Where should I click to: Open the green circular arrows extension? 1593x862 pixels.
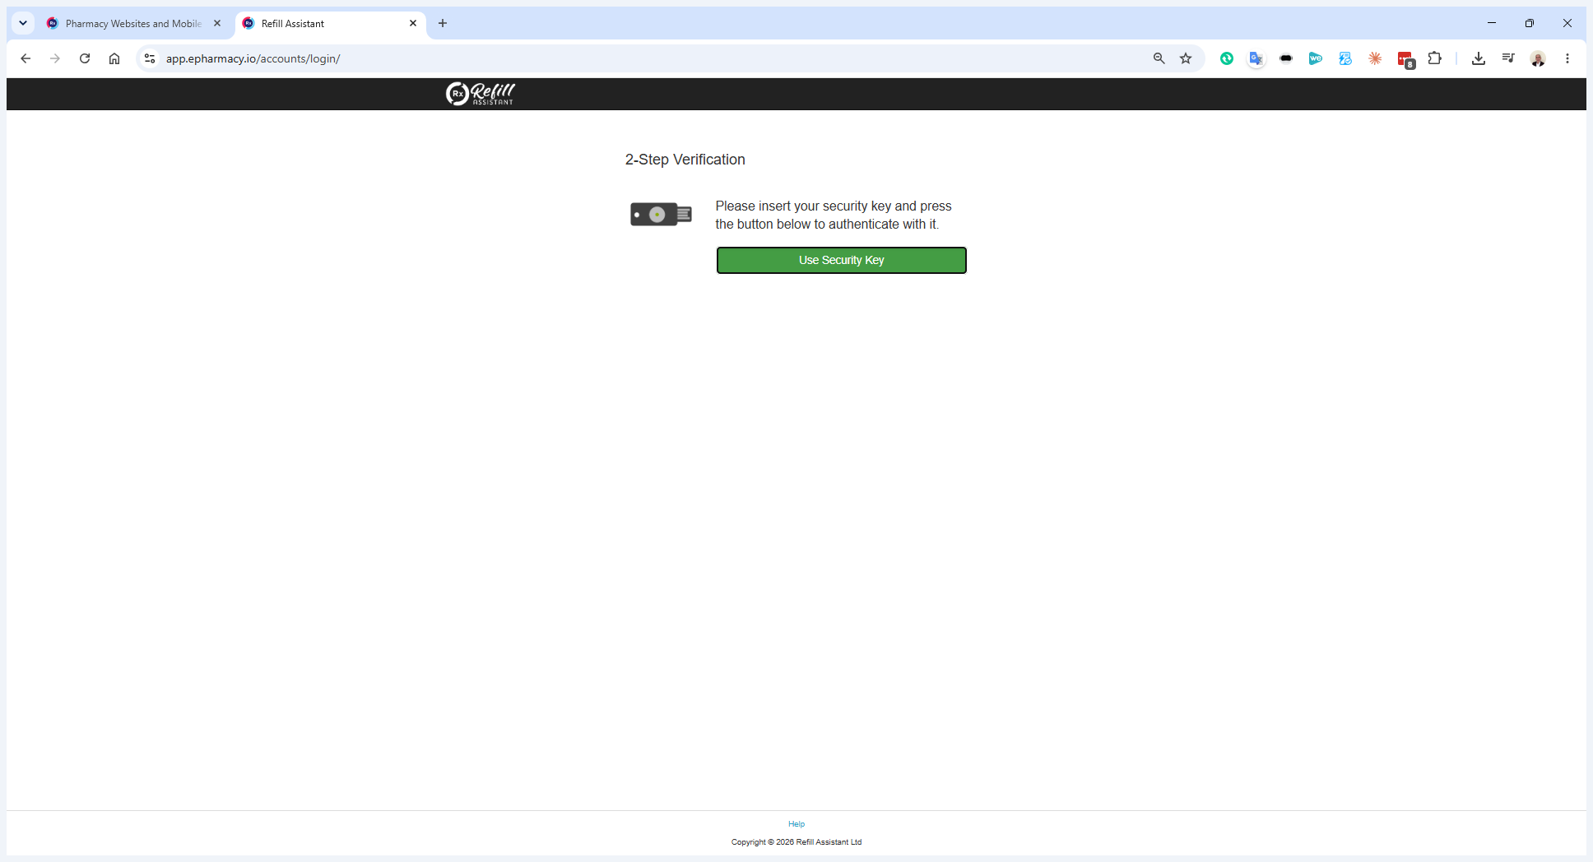[x=1227, y=58]
